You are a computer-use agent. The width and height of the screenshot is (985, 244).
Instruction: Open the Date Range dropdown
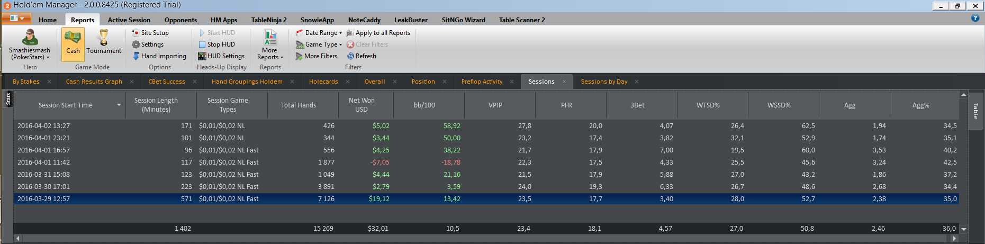coord(319,33)
